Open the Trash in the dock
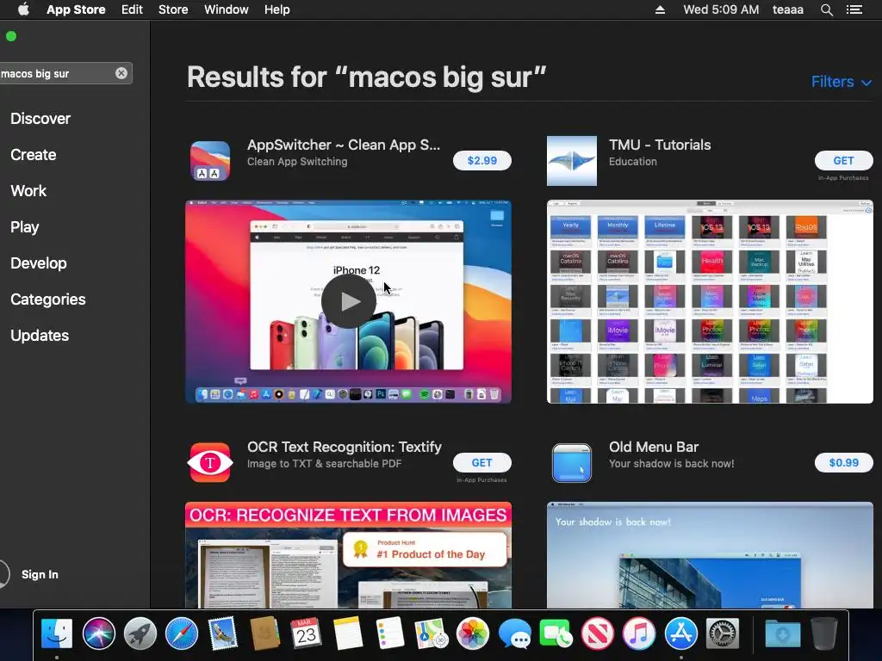This screenshot has width=882, height=661. pyautogui.click(x=824, y=633)
